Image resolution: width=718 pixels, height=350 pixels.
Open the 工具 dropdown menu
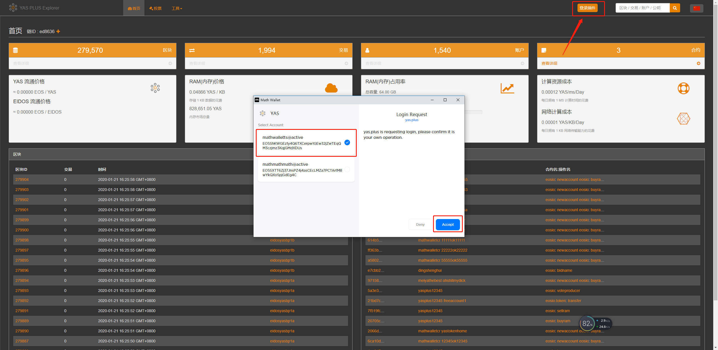tap(177, 8)
